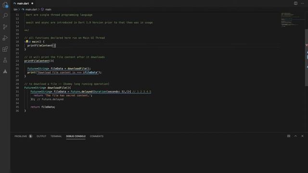Click line number 30 in the gutter
The width and height of the screenshot is (308, 173).
(x=17, y=87)
